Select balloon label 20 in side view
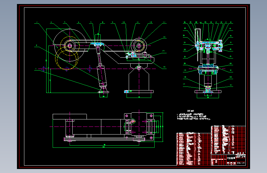267x173 pixels. click(x=185, y=63)
